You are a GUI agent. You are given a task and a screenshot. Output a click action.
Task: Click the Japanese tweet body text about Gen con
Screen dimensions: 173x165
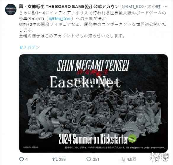[92, 24]
